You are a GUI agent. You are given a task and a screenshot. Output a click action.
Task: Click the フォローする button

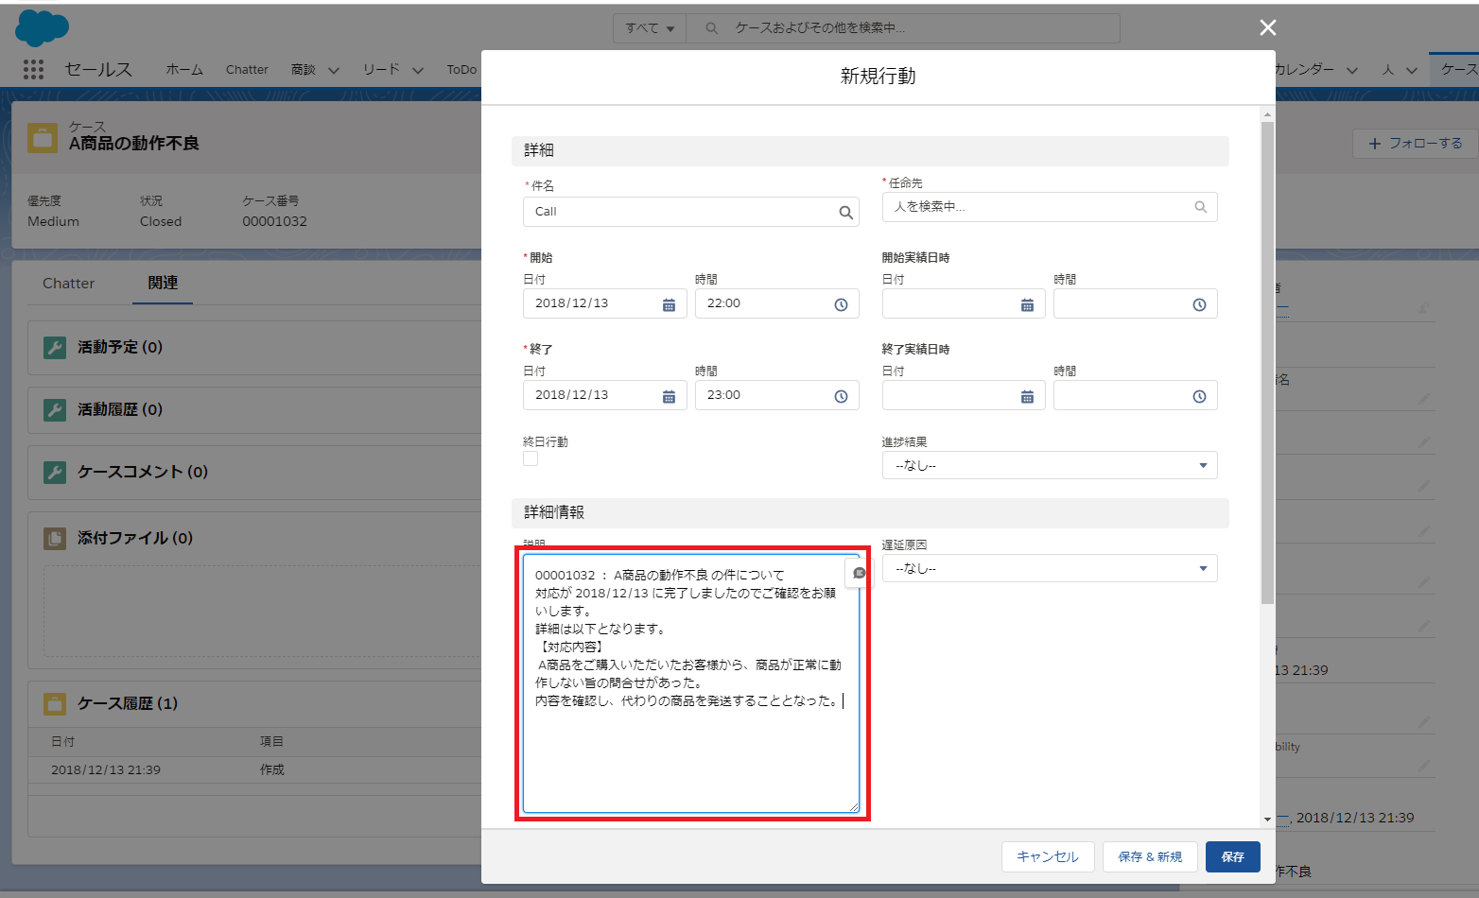tap(1415, 143)
